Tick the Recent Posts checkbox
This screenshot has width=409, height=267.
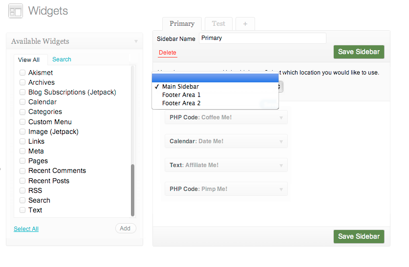(22, 181)
